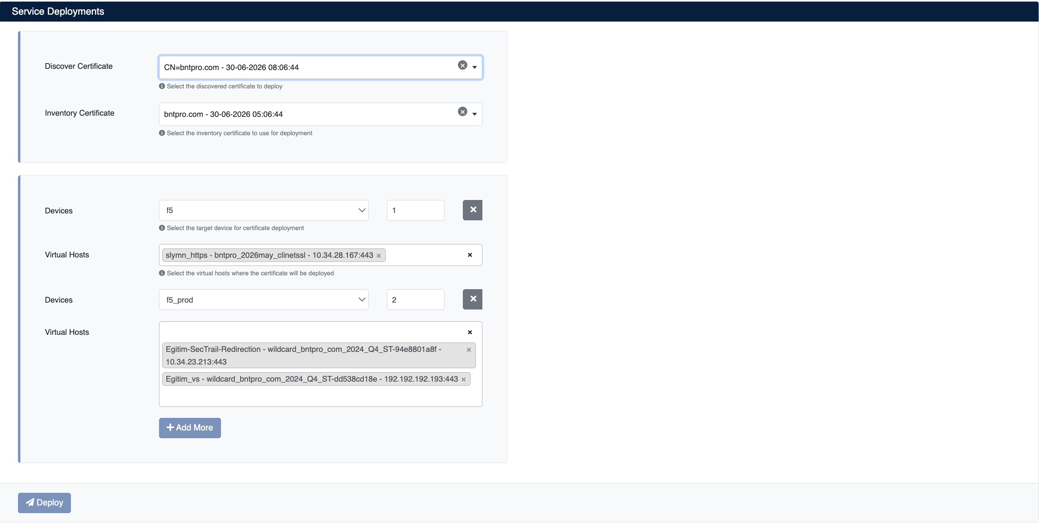This screenshot has height=527, width=1039.
Task: Remove the Egitim-SecTrail-Redirection host tag
Action: pyautogui.click(x=469, y=350)
